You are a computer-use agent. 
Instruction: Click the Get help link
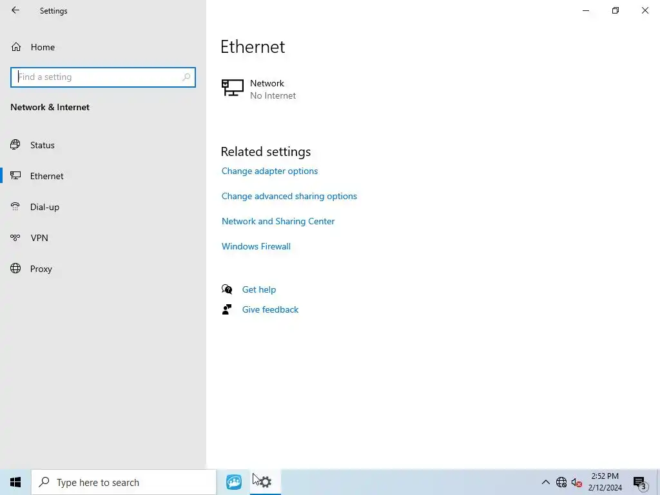point(259,289)
